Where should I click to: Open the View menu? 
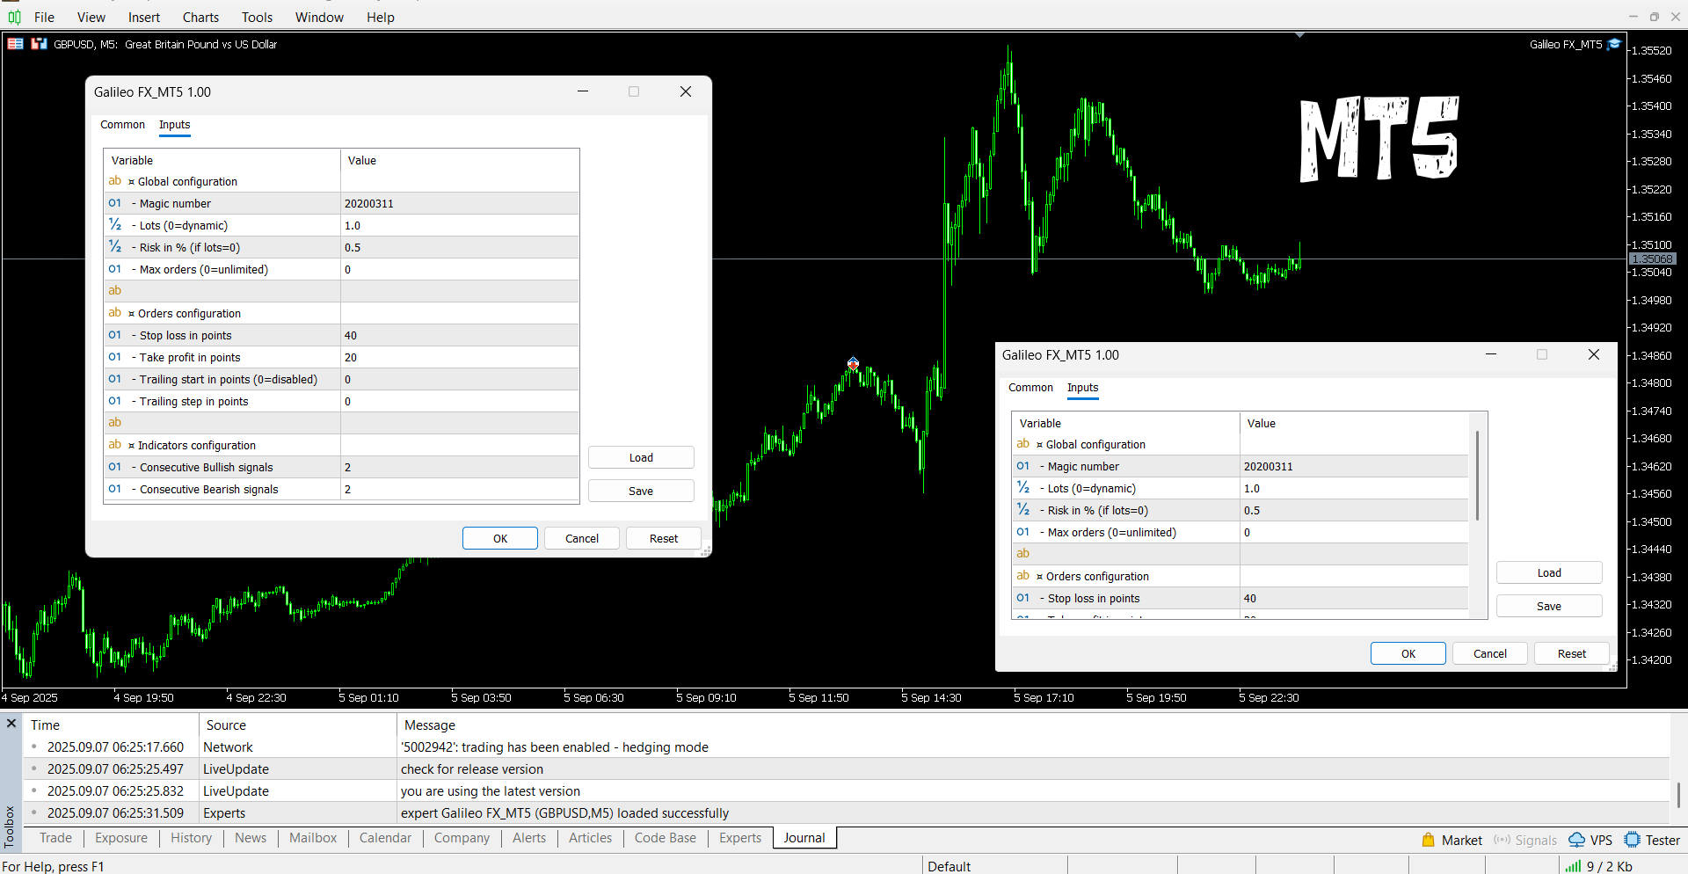pos(91,18)
